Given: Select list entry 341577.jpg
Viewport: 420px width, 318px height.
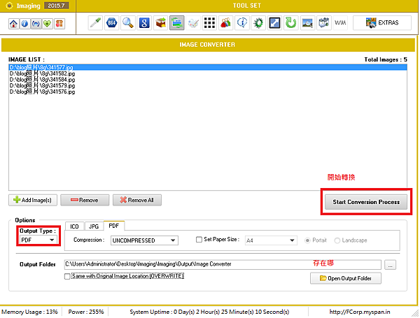Looking at the screenshot, I should 208,67.
